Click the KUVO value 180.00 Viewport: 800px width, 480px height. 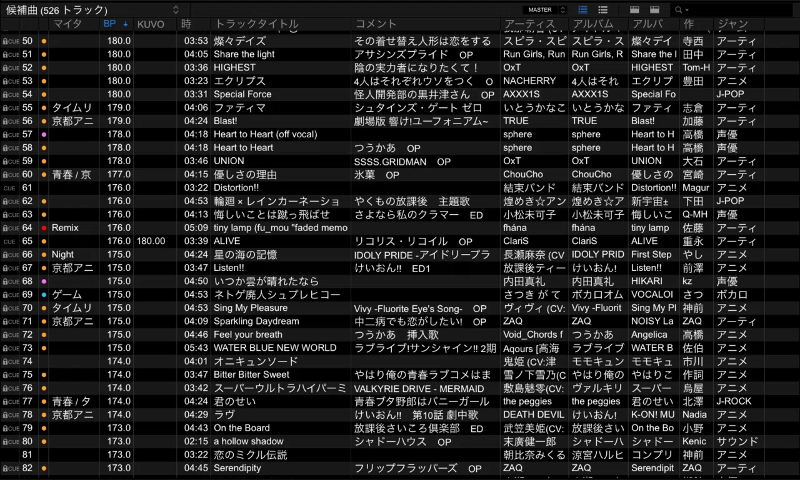(x=151, y=242)
